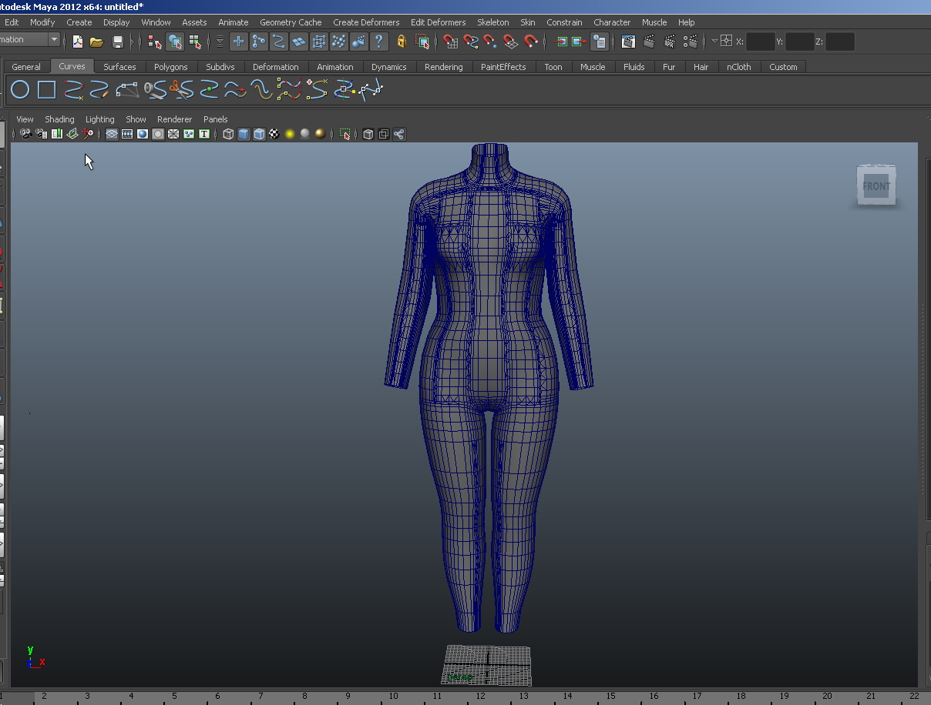This screenshot has height=705, width=931.
Task: Save scene with the floppy disk icon
Action: click(118, 42)
